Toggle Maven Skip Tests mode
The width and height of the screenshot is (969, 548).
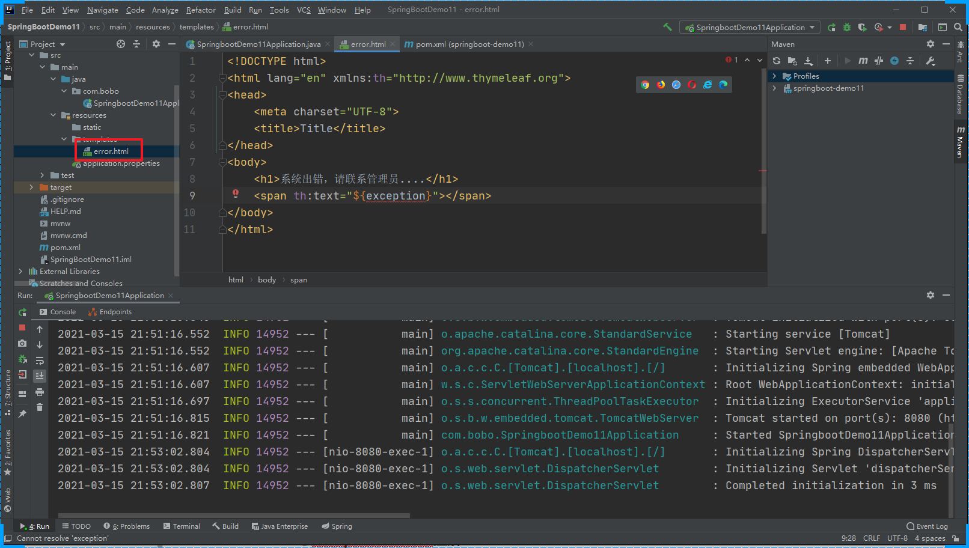coord(879,61)
